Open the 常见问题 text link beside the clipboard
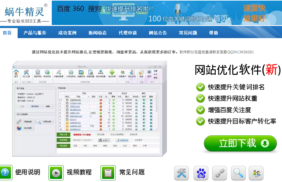Screen dimensions: 282x182 tap(132, 172)
